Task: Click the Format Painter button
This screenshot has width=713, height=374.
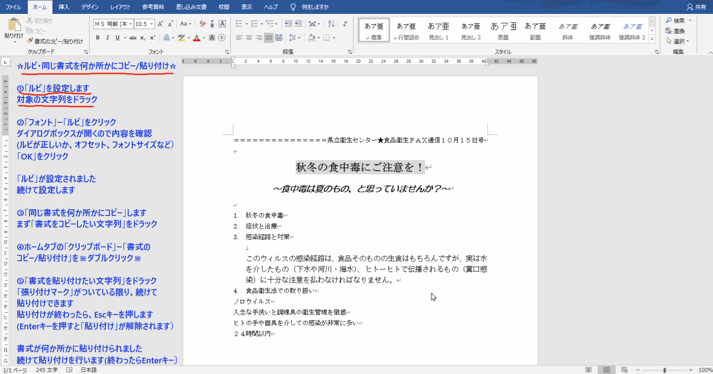Action: click(55, 41)
